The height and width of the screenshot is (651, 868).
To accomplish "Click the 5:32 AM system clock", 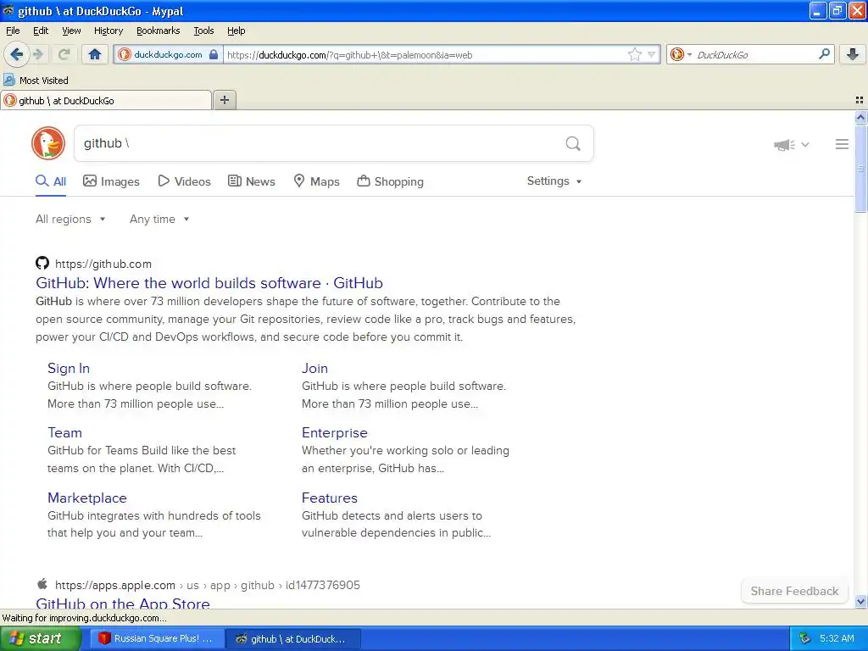I will [x=837, y=638].
